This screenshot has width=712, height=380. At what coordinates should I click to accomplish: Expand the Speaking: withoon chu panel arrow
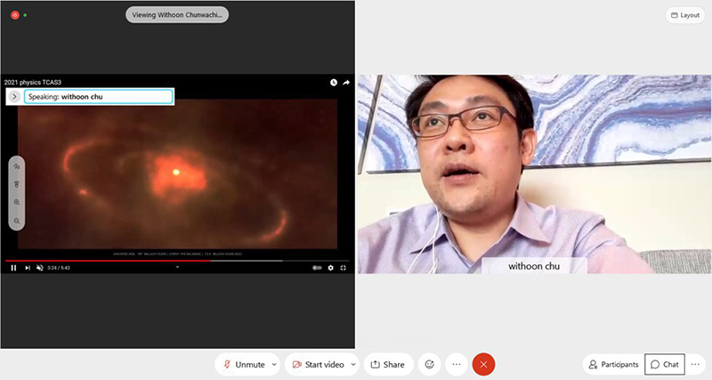[x=15, y=96]
